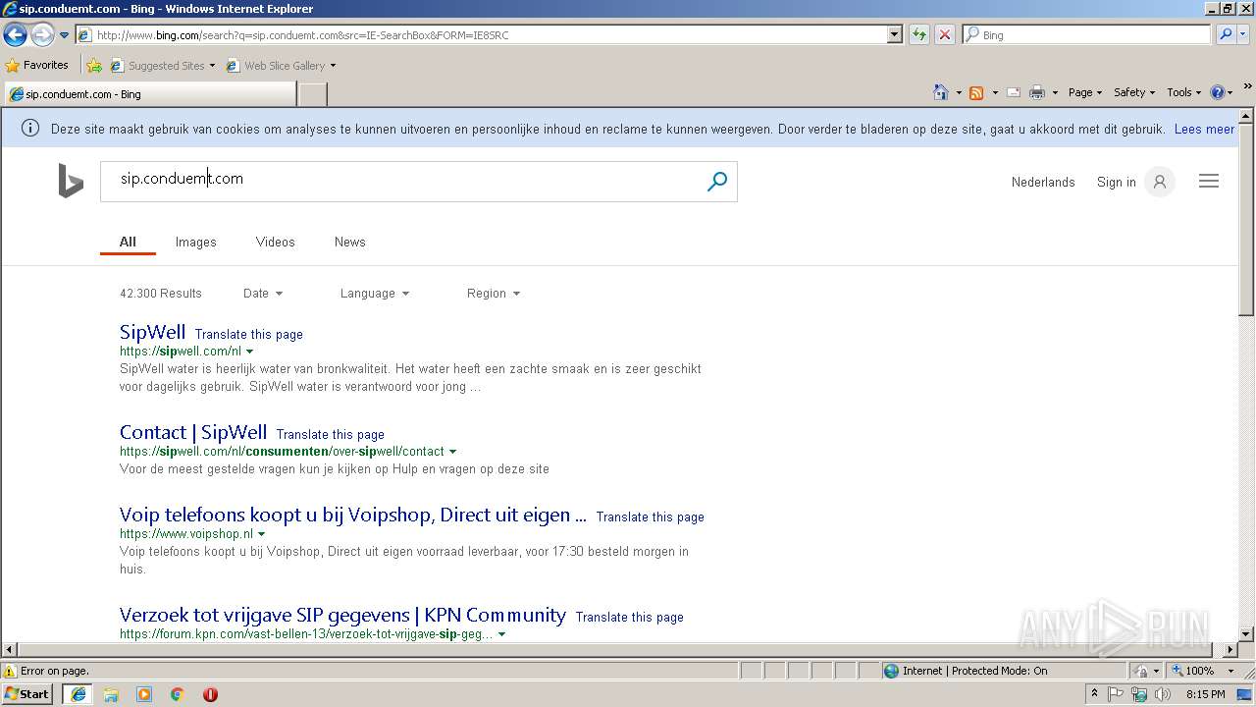This screenshot has width=1256, height=707.
Task: Open KPN Community SIP gegevens result
Action: coord(342,615)
